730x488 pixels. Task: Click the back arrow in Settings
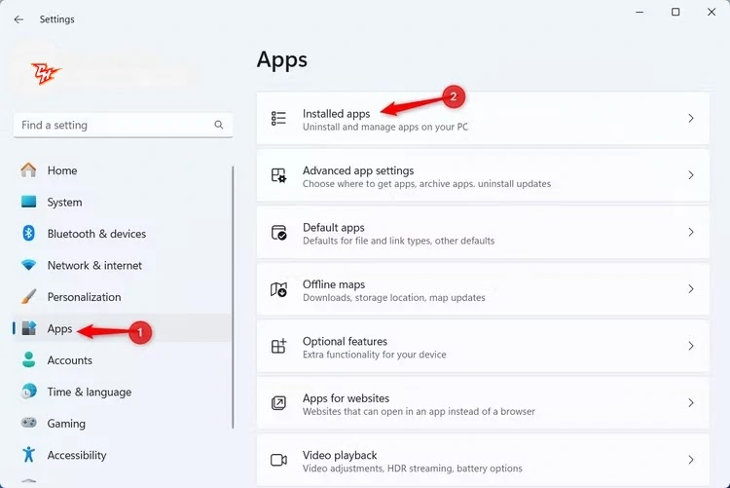tap(18, 19)
